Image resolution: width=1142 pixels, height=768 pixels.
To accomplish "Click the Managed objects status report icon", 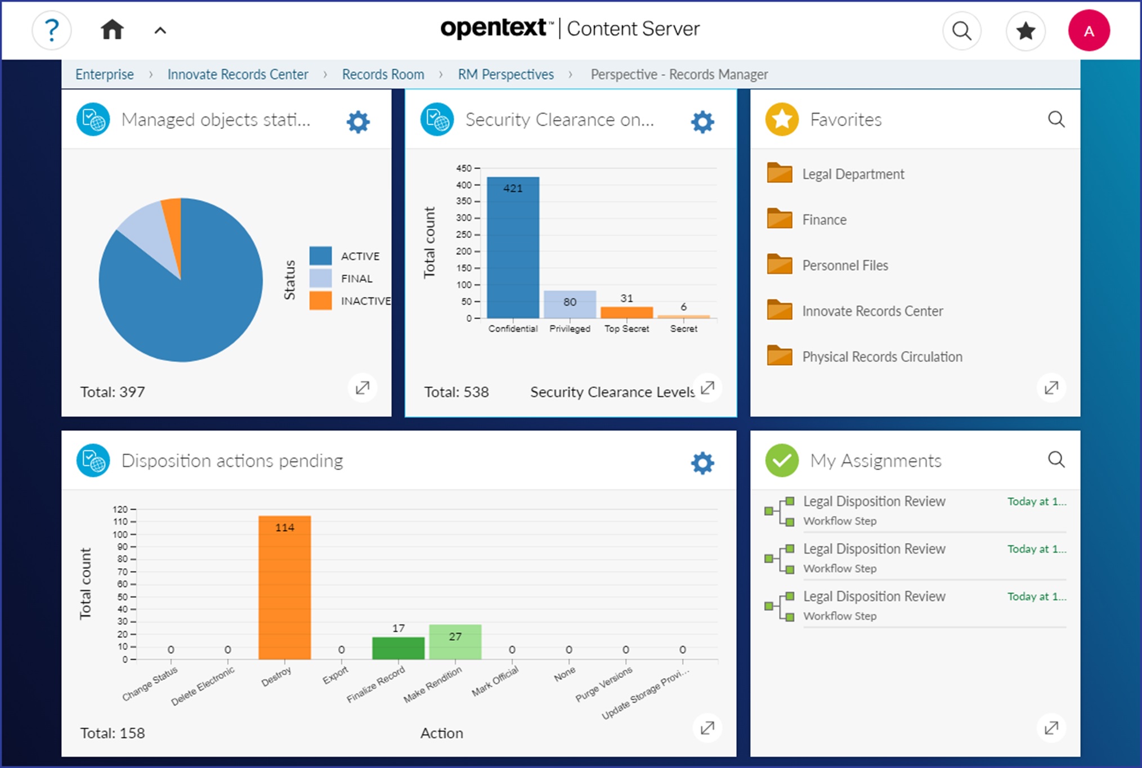I will click(93, 119).
